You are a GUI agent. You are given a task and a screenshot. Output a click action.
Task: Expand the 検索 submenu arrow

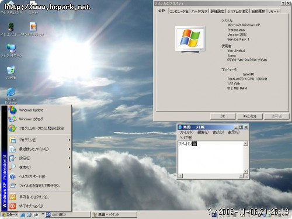(x=69, y=167)
